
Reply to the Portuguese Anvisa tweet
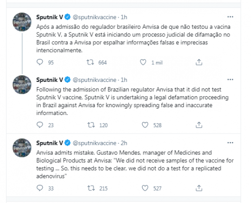[x=40, y=62]
